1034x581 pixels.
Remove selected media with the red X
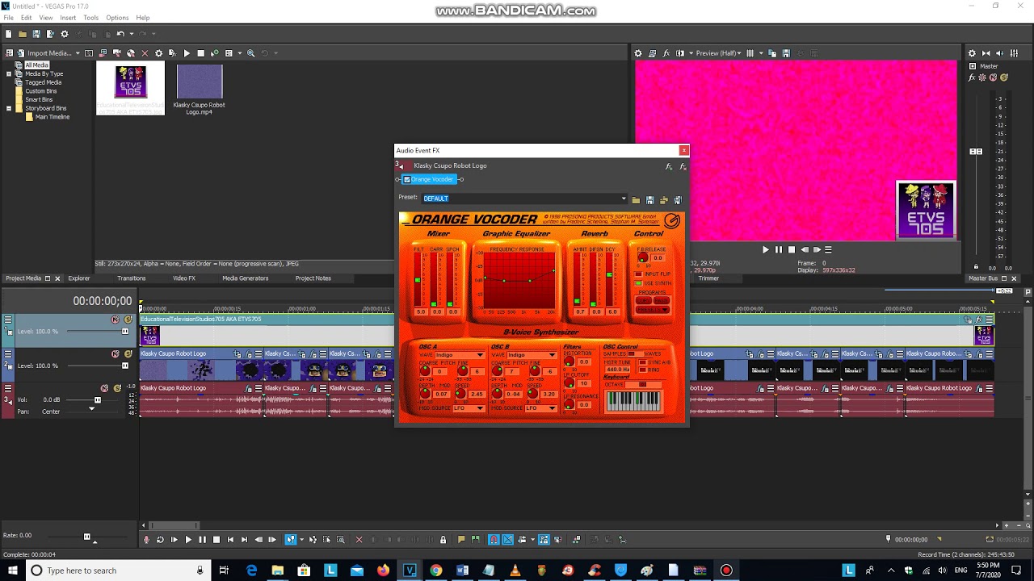[145, 53]
